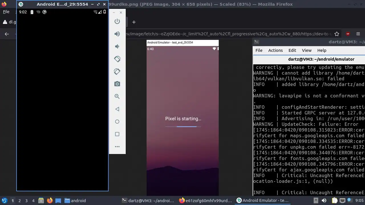Activate emulator zoom magnifier icon

(117, 97)
